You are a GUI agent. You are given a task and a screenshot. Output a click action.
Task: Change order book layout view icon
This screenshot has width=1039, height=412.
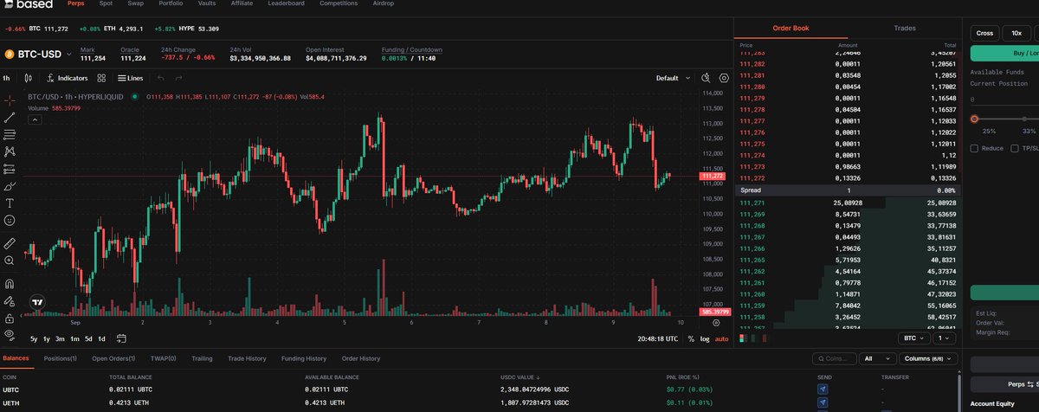coord(745,338)
